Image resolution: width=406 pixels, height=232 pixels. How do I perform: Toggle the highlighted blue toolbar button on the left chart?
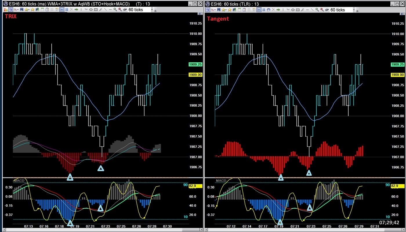(x=62, y=9)
